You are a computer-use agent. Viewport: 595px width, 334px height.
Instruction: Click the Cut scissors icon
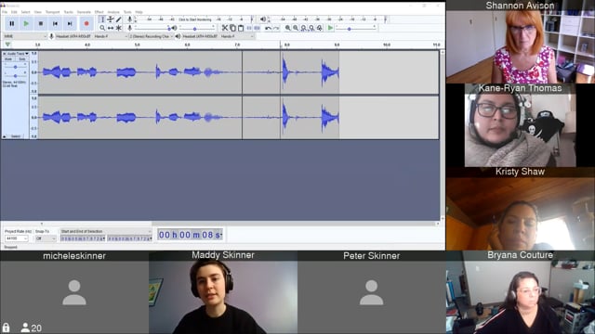[225, 28]
